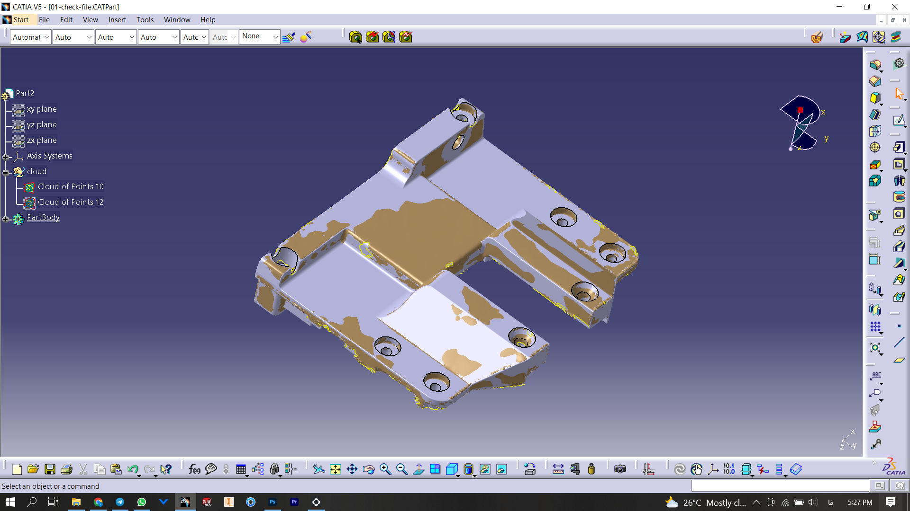This screenshot has height=511, width=910.
Task: Open the Windows Start button
Action: tap(10, 502)
